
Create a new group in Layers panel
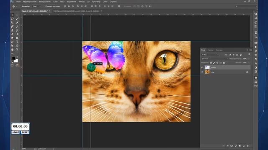240,146
